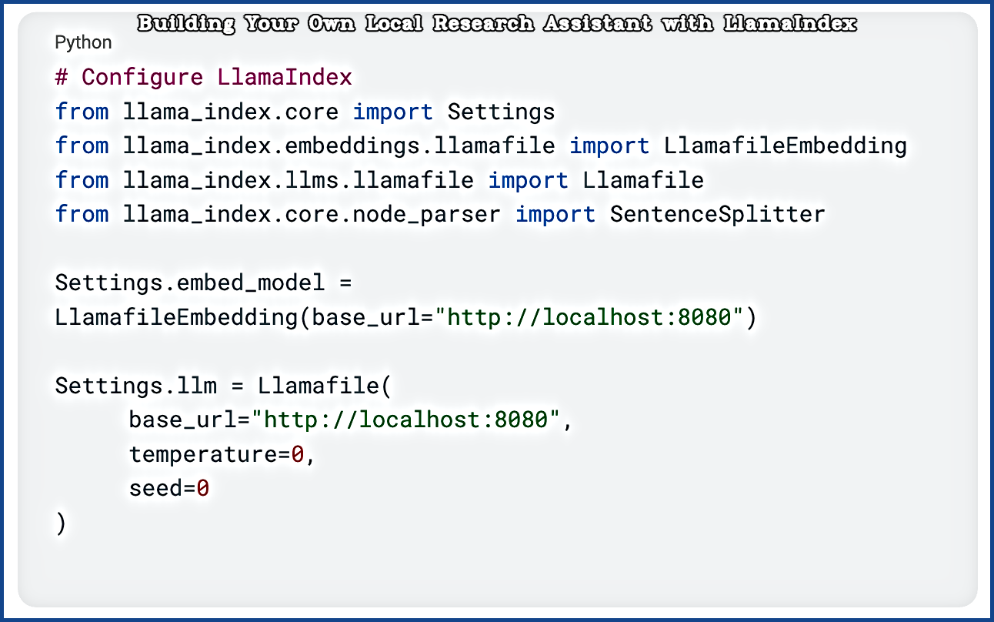Click temperature=0 parameter
Viewport: 994px width, 622px height.
pos(217,454)
